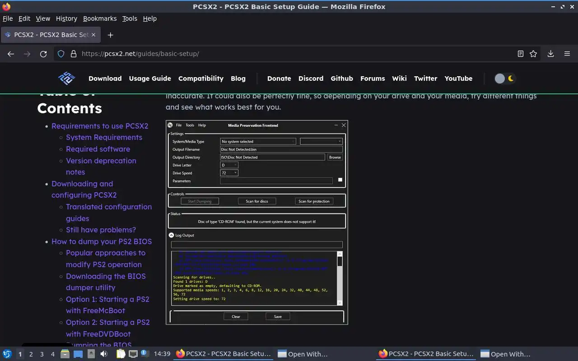Activate first Open With taskbar window
The height and width of the screenshot is (361, 578).
click(x=303, y=354)
